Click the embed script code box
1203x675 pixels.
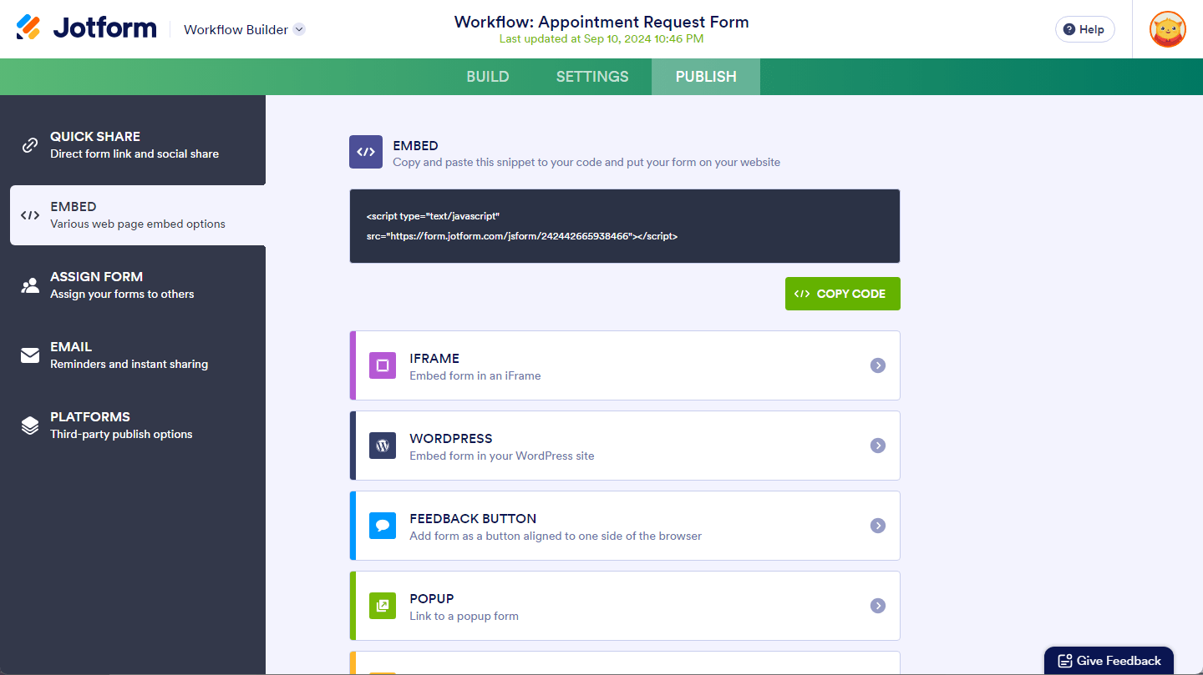[x=625, y=226]
